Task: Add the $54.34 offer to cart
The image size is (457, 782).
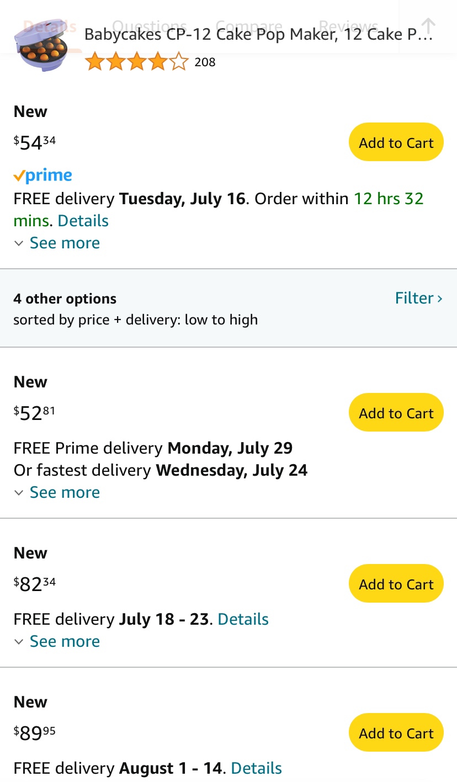Action: coord(396,142)
